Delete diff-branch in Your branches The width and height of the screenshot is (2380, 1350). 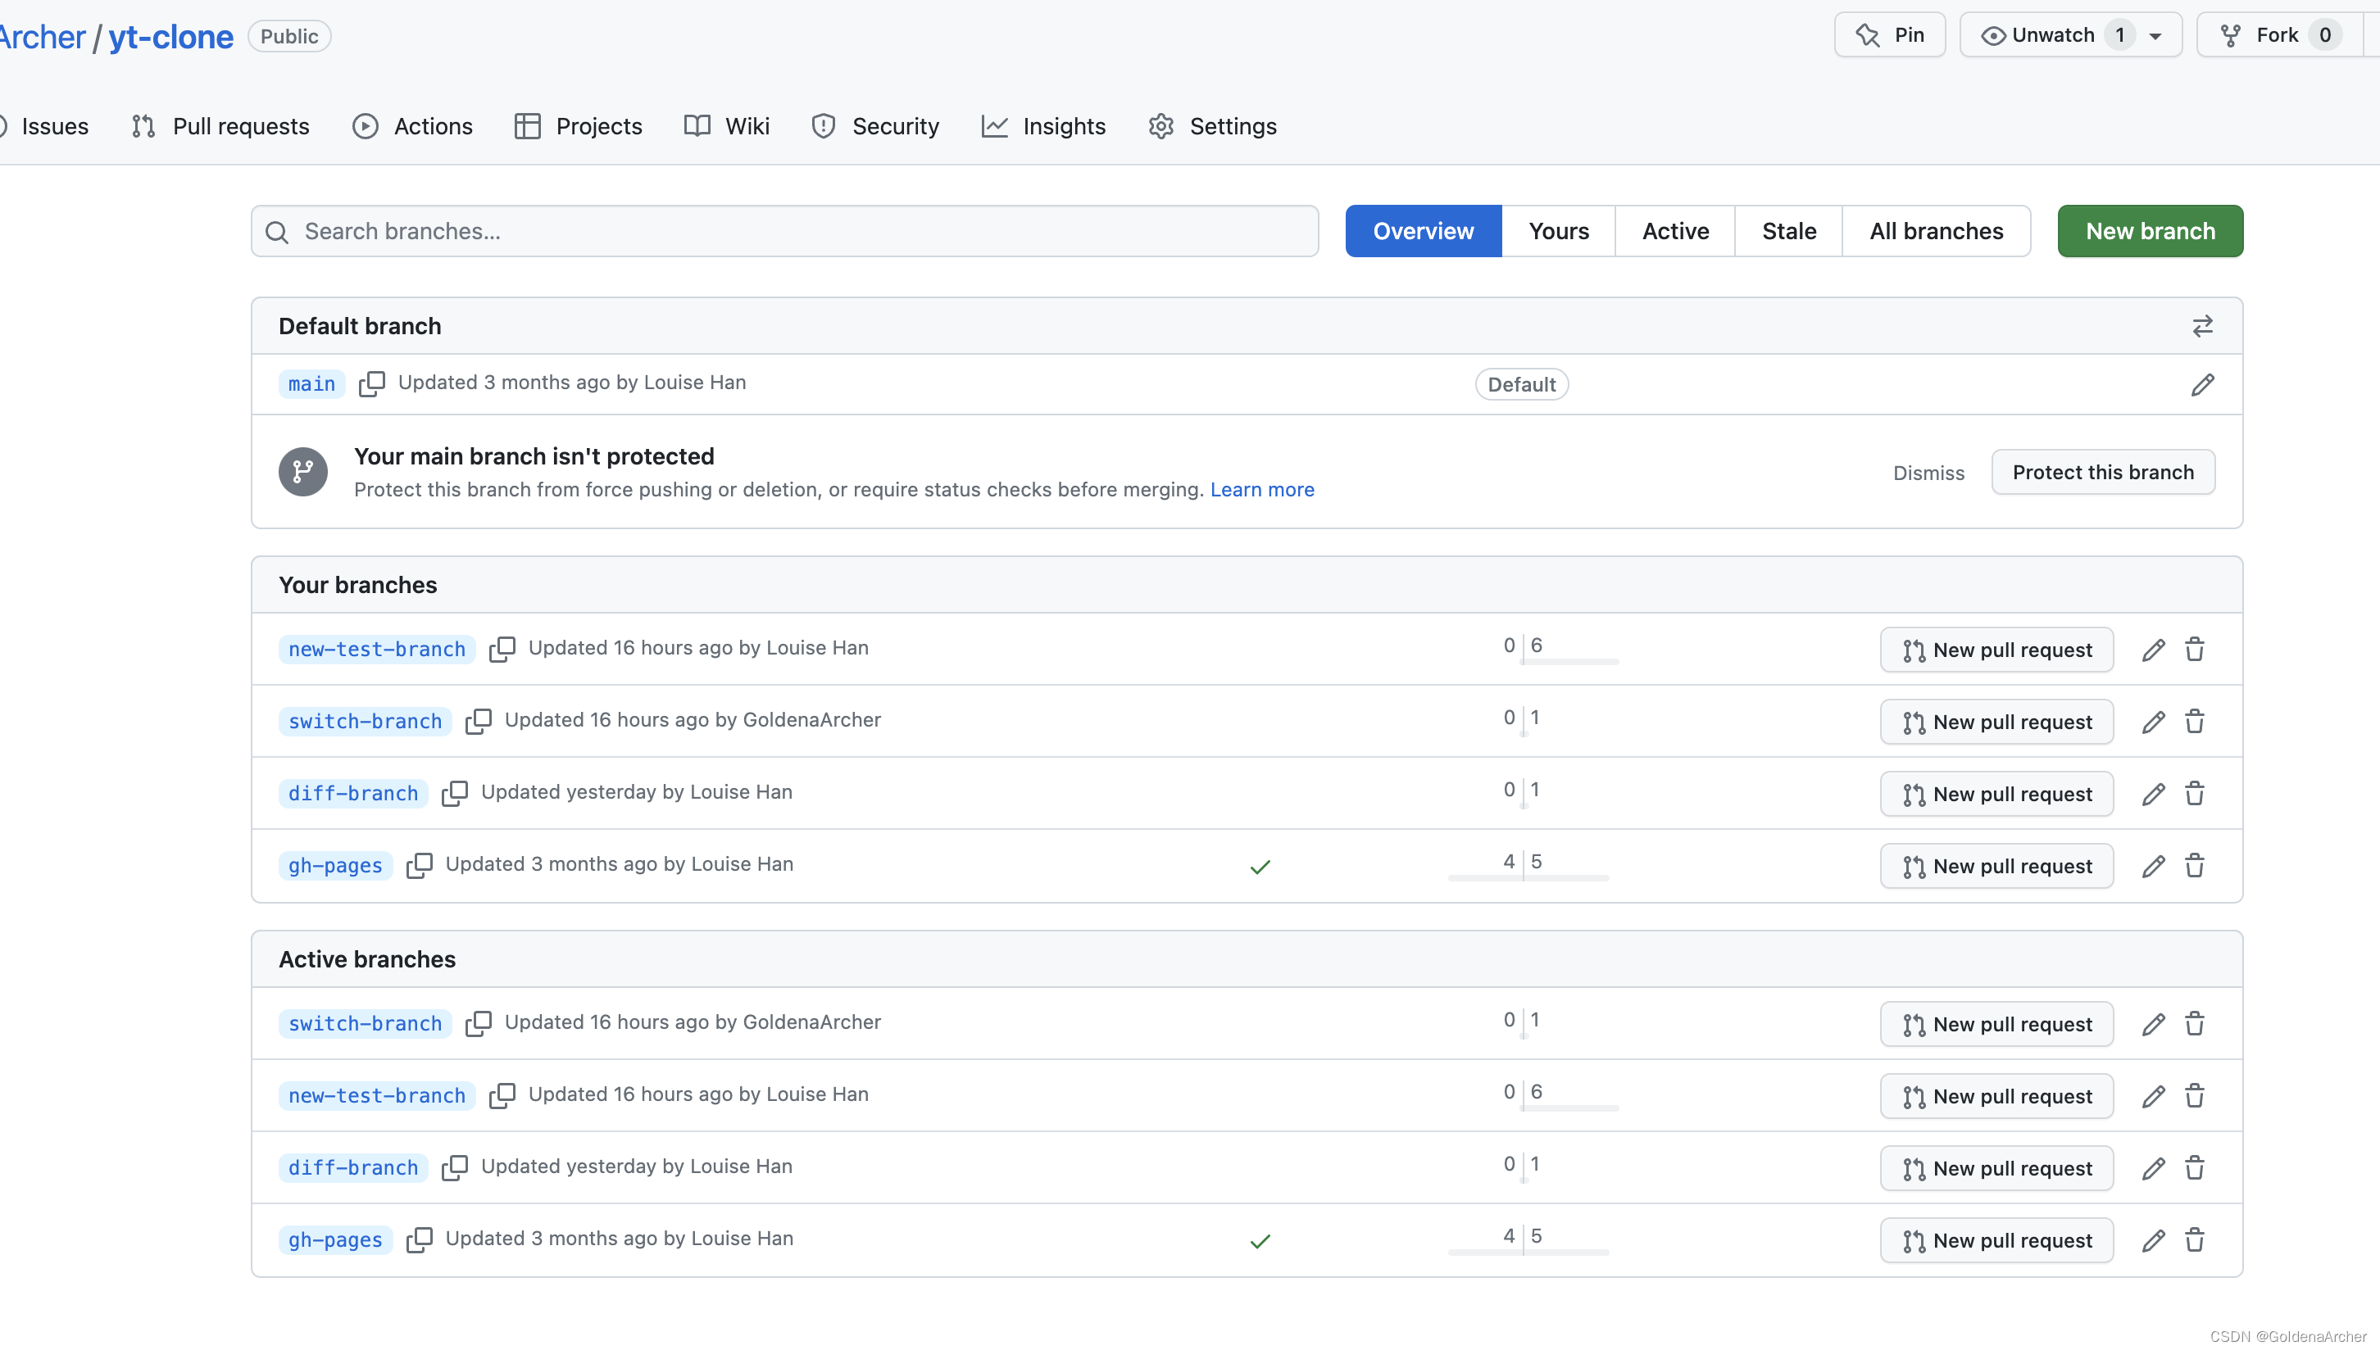point(2195,794)
